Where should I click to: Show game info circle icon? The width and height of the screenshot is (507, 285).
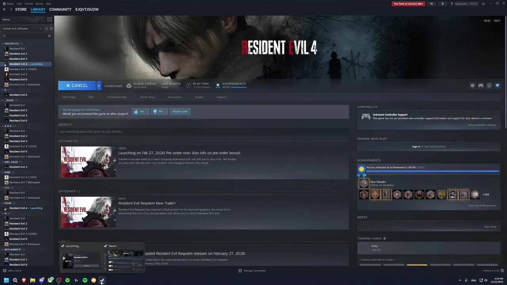click(489, 85)
